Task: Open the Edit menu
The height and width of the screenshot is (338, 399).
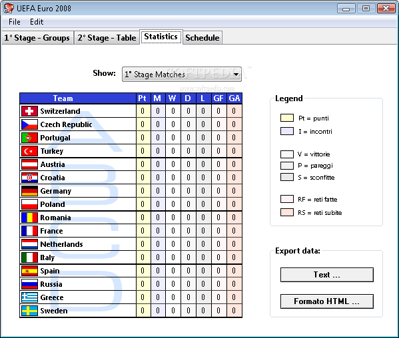Action: coord(37,22)
